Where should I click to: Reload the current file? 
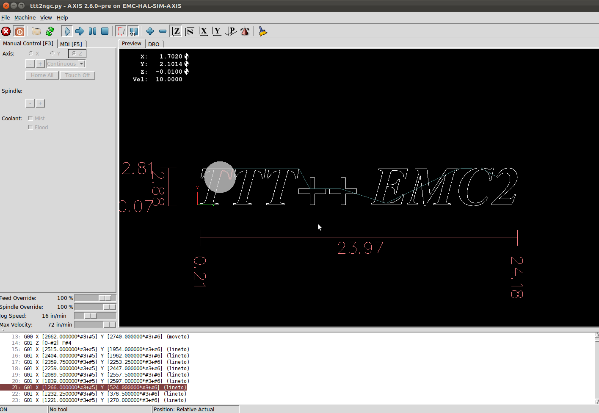point(50,31)
